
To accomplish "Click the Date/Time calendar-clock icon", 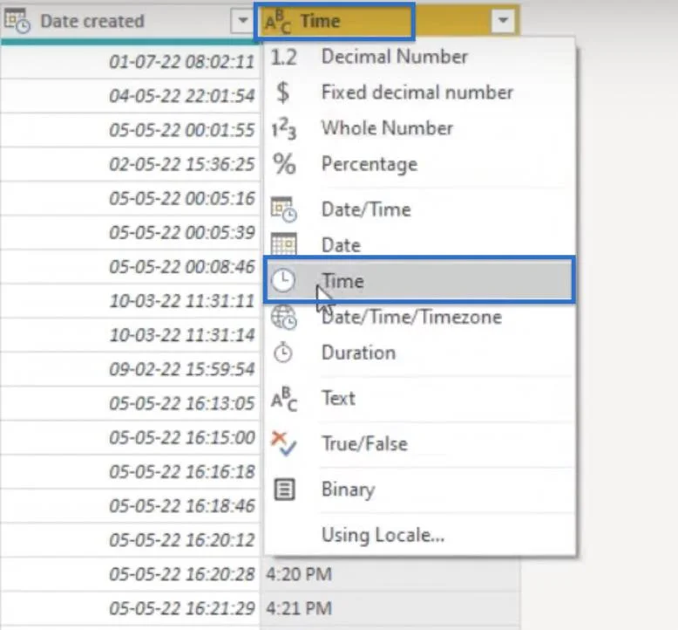I will click(283, 209).
